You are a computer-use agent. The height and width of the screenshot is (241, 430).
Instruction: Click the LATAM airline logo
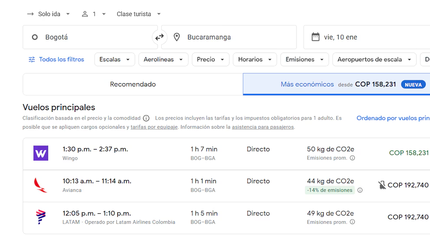click(x=41, y=217)
